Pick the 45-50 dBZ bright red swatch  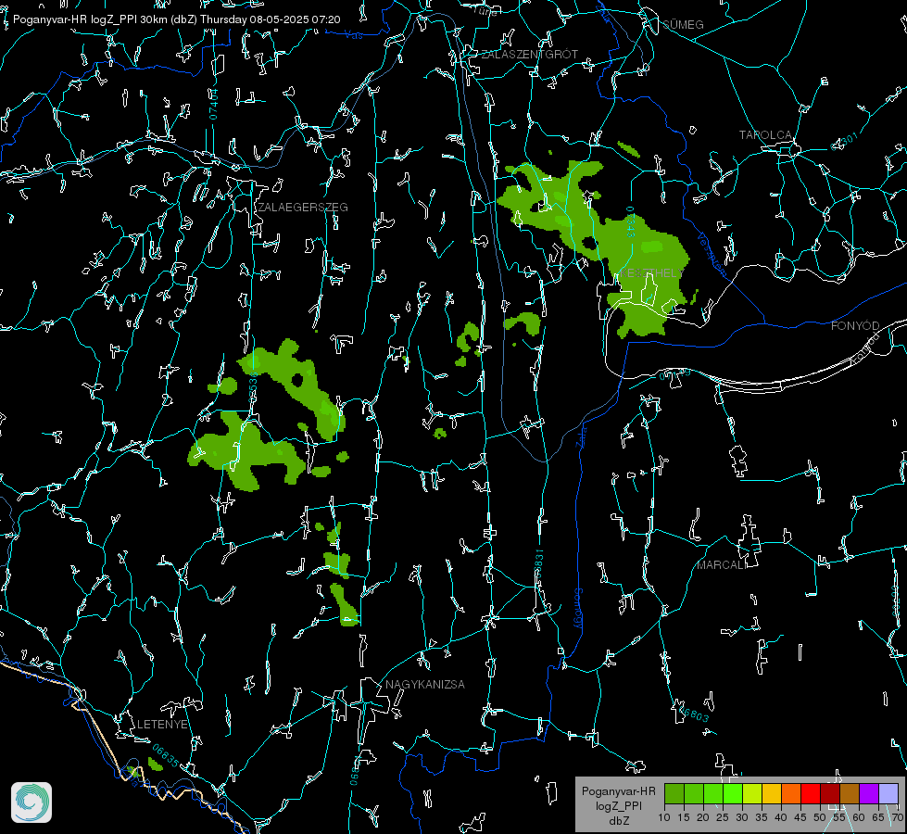[811, 793]
